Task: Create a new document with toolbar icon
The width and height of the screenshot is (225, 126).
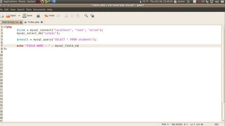Action: pos(2,16)
